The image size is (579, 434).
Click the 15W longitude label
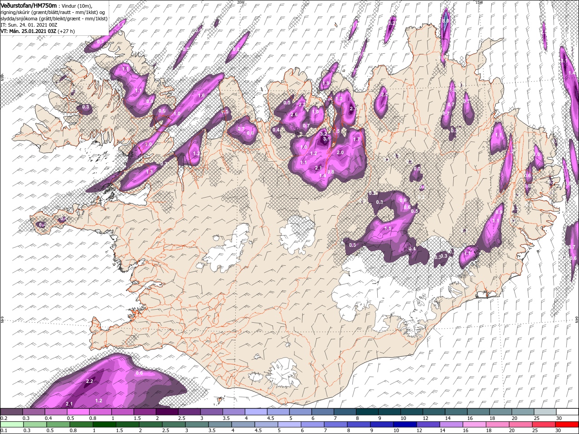pos(479,2)
